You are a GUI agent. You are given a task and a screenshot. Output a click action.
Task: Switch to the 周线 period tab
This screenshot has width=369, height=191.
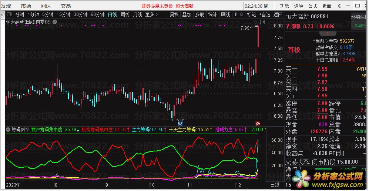(125, 14)
